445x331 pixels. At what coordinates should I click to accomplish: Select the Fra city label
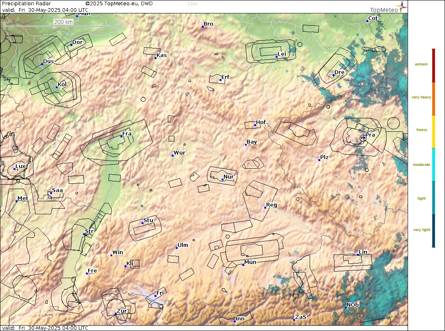[127, 134]
